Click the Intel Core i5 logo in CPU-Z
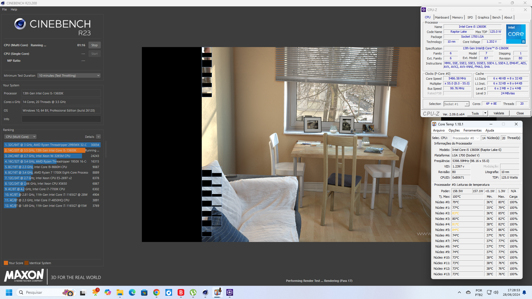The width and height of the screenshot is (532, 299). pos(516,34)
